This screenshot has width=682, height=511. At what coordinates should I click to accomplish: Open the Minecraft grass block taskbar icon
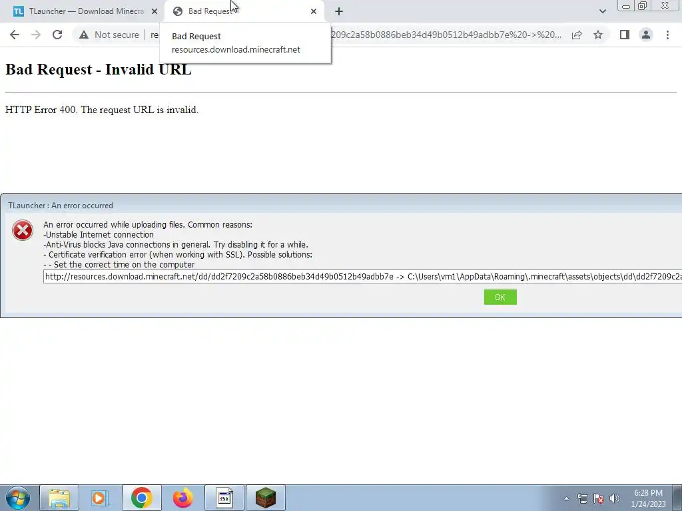[x=265, y=498]
